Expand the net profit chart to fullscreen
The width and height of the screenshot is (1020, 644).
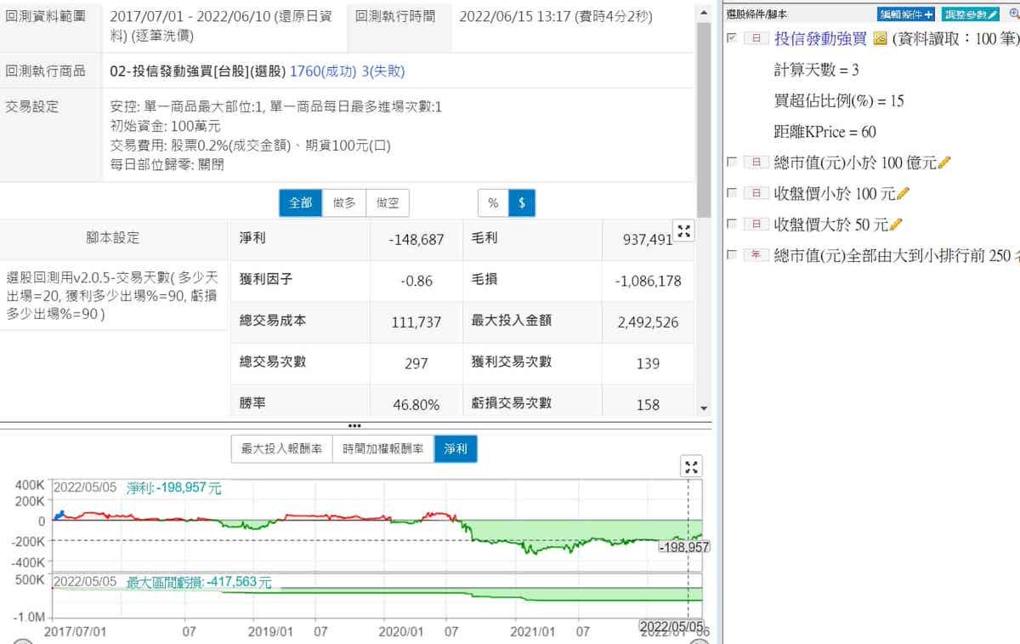(692, 465)
